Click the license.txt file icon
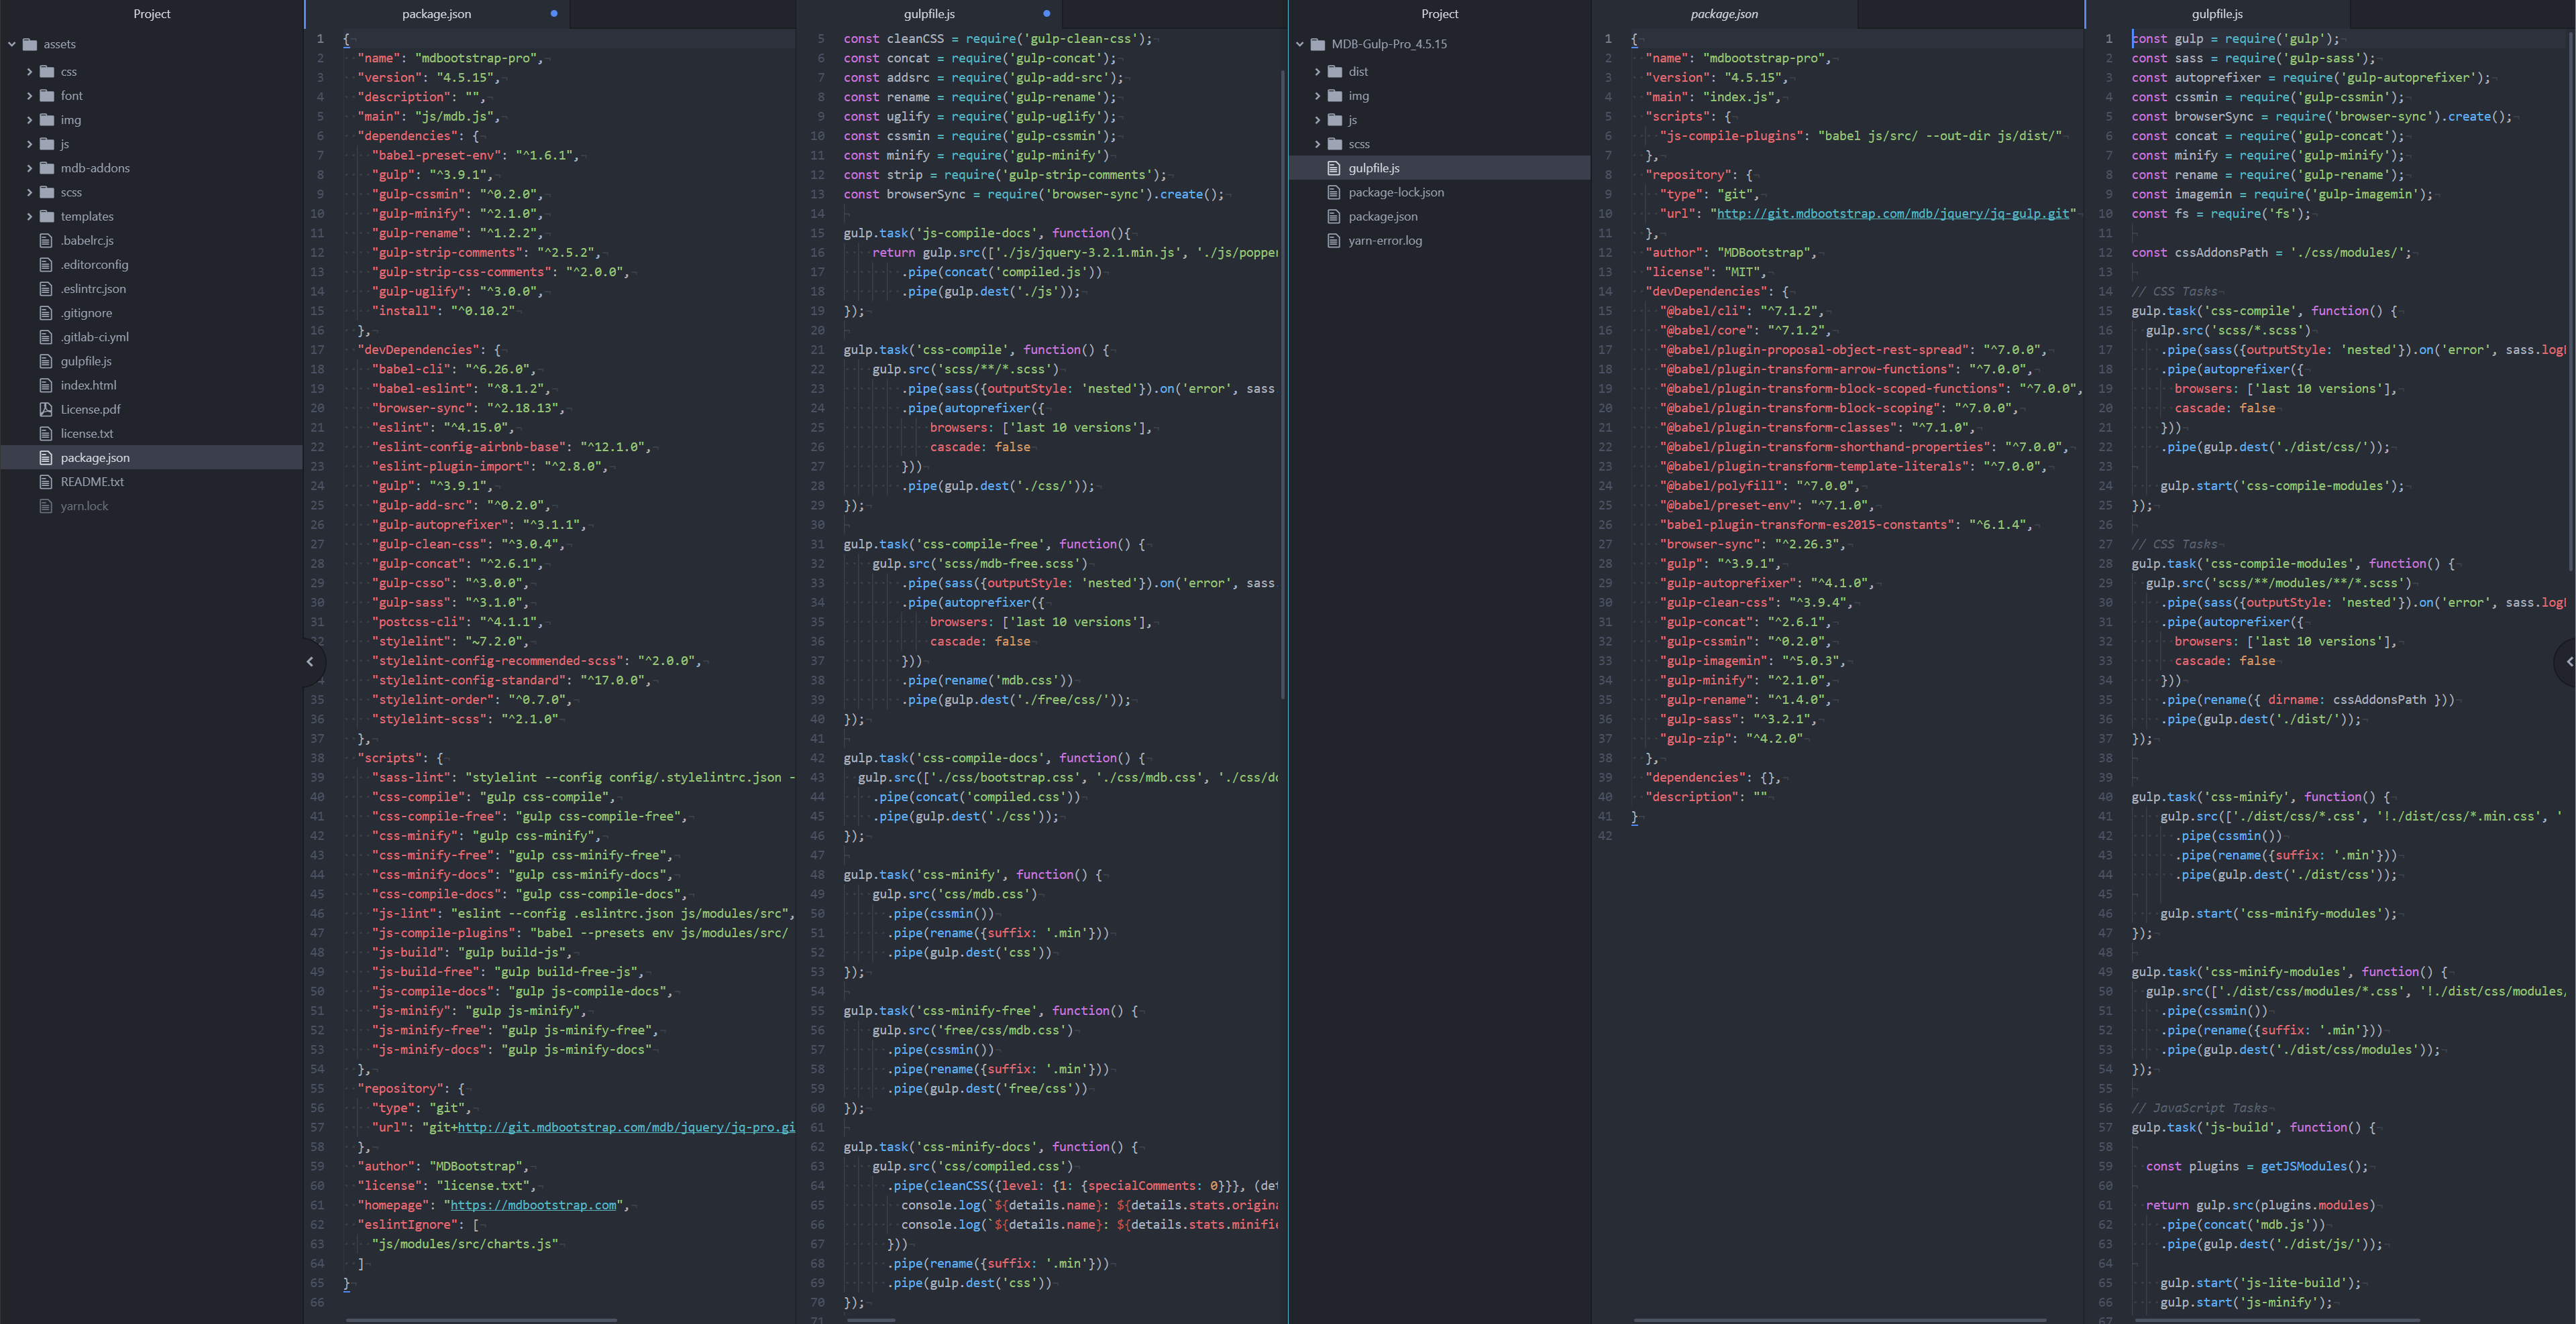This screenshot has width=2576, height=1324. coord(46,434)
